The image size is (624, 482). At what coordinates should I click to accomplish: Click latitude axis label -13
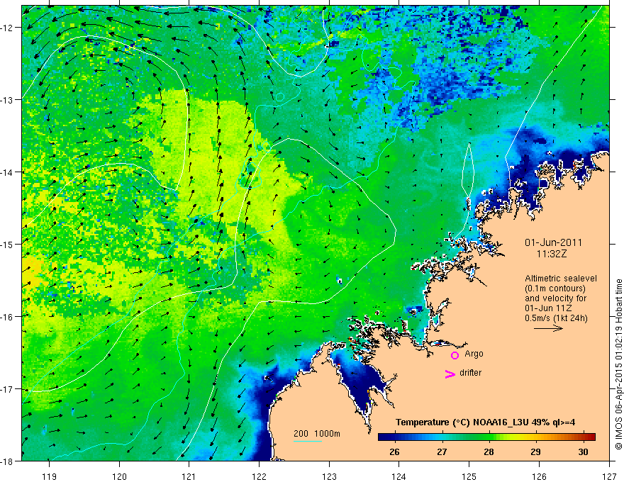pyautogui.click(x=8, y=100)
